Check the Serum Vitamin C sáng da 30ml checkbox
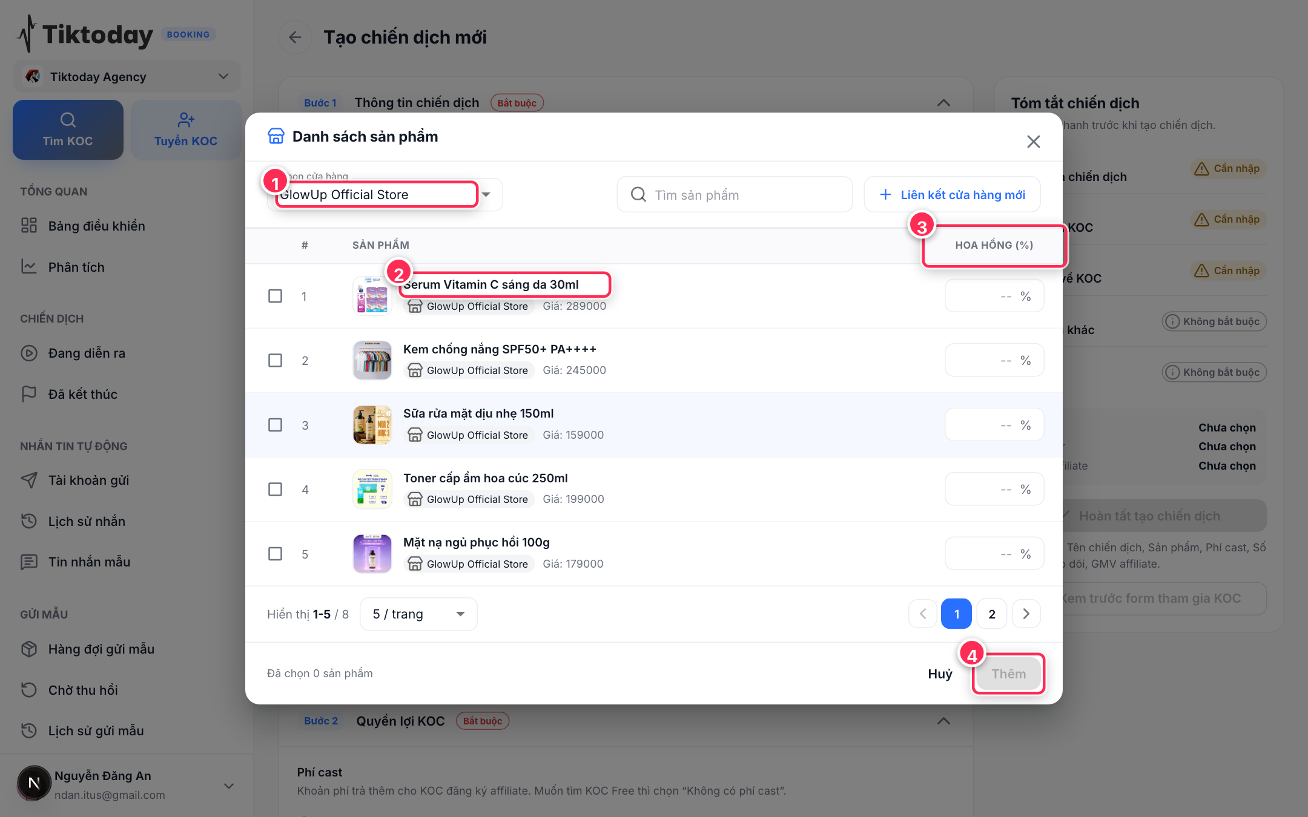Screen dimensions: 1308x817 point(275,296)
